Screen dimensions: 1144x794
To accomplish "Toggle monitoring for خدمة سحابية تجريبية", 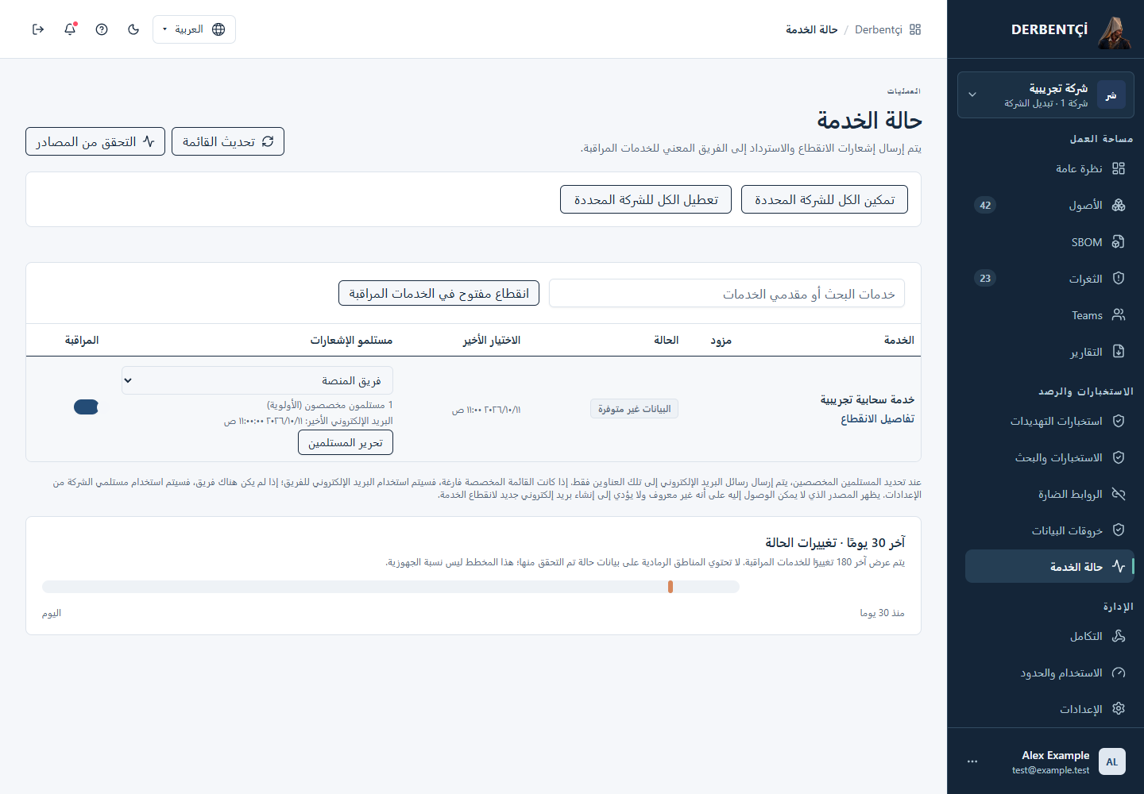I will [86, 407].
